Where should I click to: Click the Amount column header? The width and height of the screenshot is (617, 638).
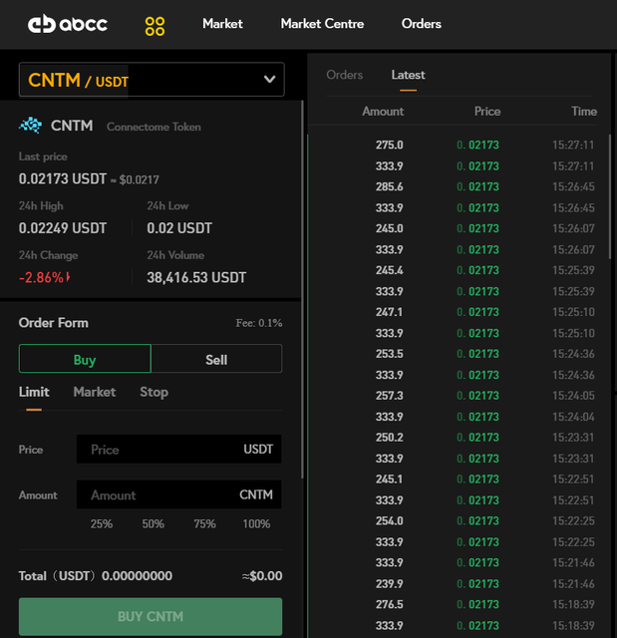pos(383,111)
